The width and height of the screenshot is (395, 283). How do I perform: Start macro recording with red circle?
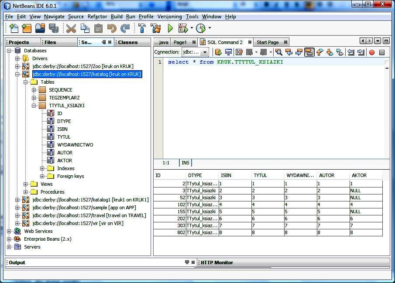[372, 52]
